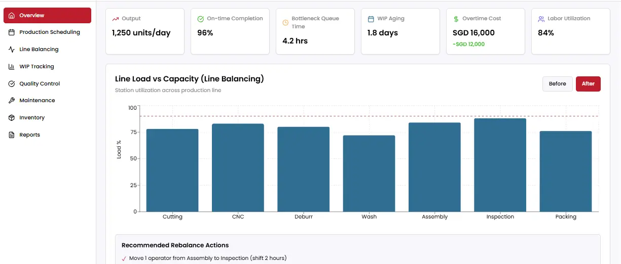The image size is (621, 264).
Task: Check the Move 1 operator rebalance action
Action: click(x=124, y=258)
